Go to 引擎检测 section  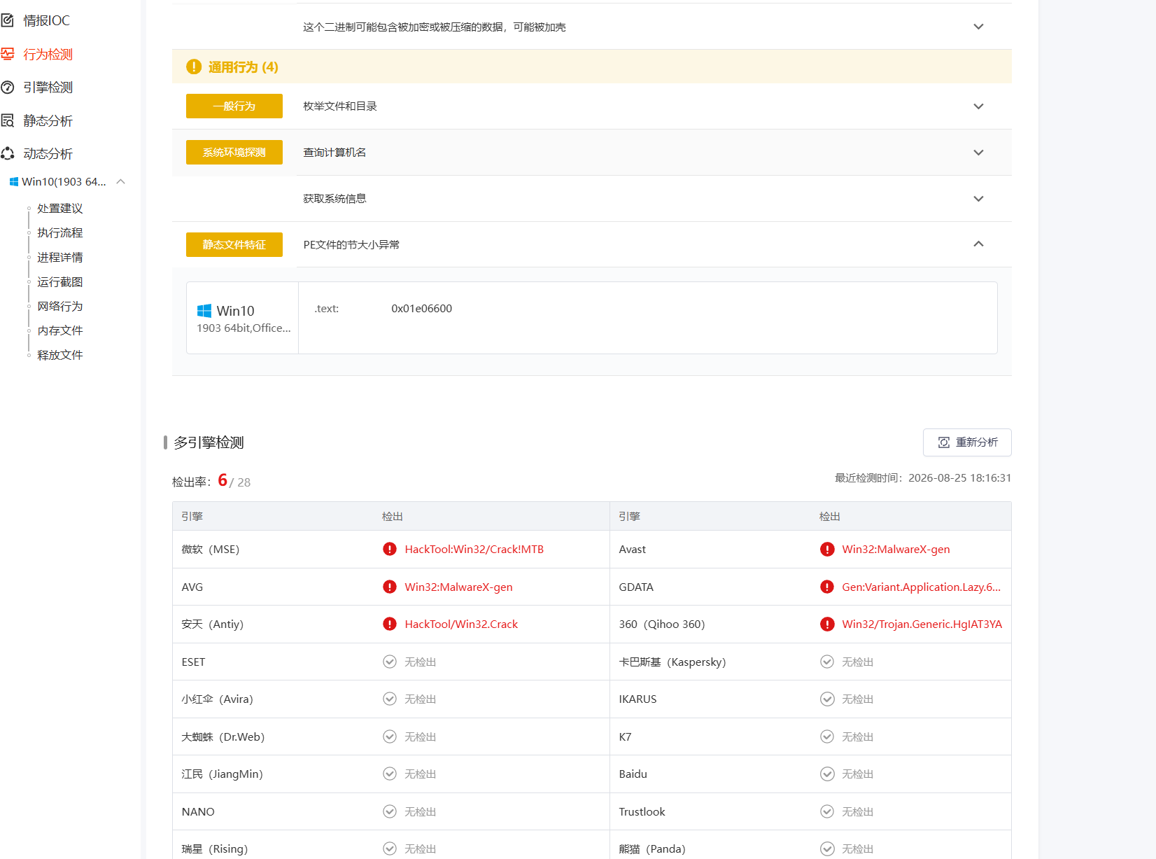tap(48, 88)
